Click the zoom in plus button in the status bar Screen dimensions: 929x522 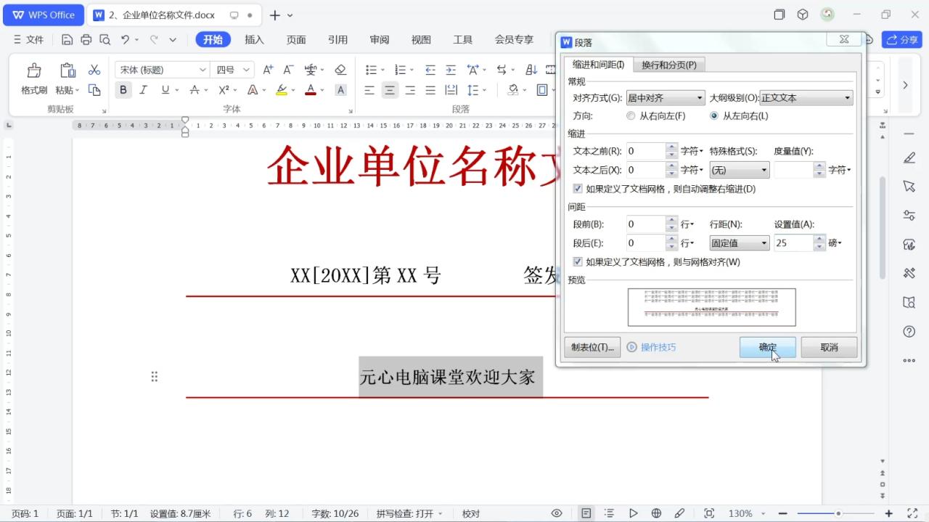pos(888,513)
